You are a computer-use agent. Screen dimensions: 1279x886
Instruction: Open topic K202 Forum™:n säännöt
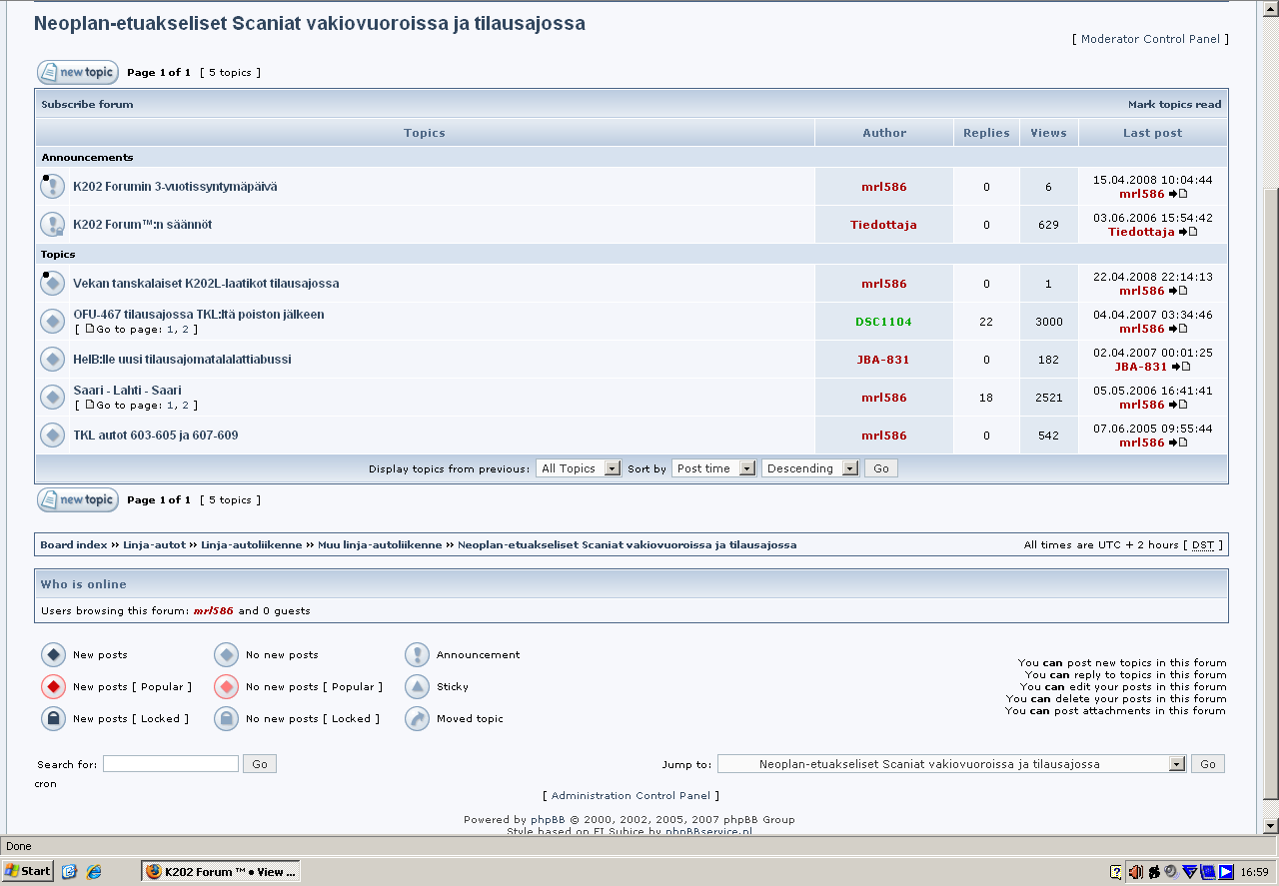[x=143, y=225]
